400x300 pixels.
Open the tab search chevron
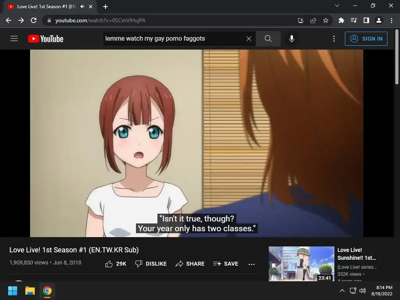tap(337, 5)
